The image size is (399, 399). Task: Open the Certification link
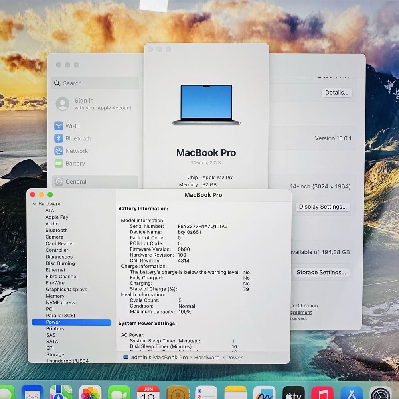(x=304, y=306)
